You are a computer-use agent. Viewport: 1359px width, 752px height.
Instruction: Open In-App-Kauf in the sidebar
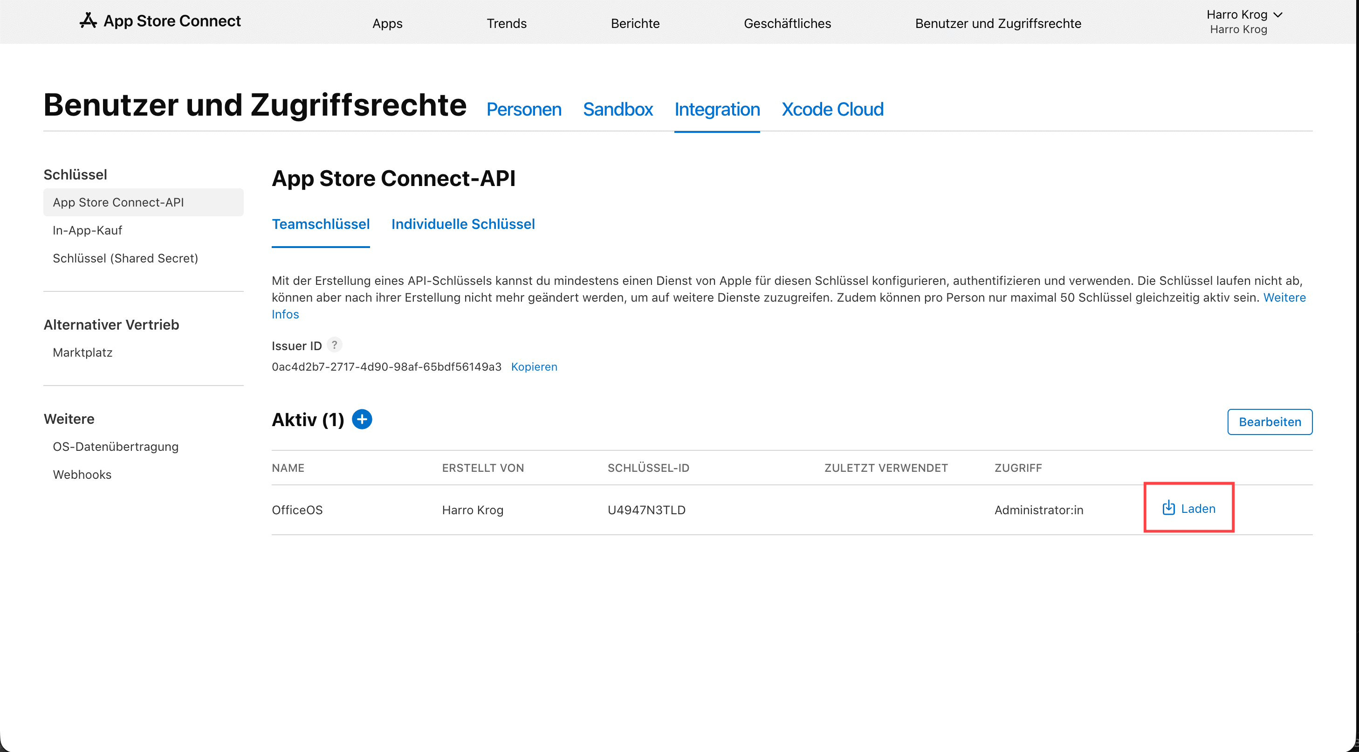[88, 230]
